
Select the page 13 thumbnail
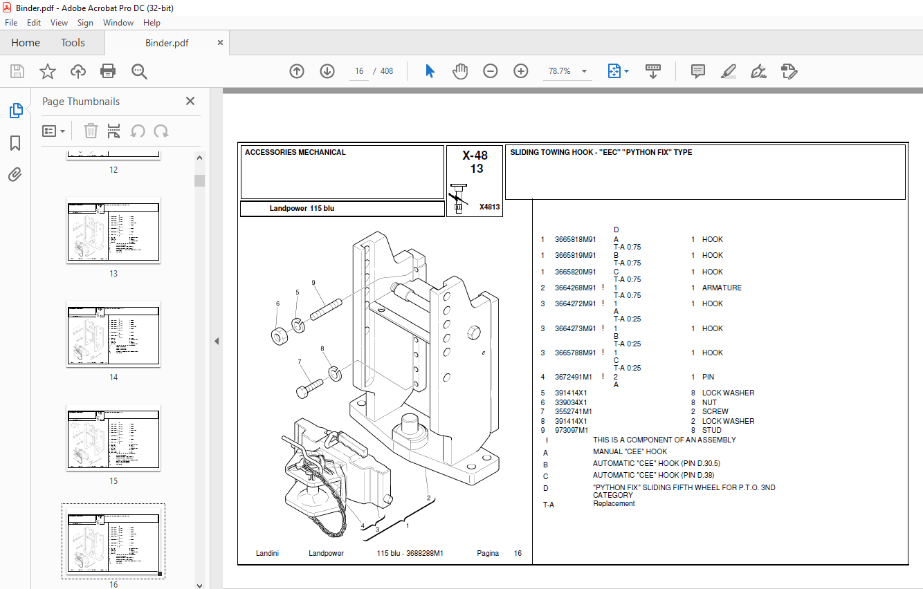(113, 230)
